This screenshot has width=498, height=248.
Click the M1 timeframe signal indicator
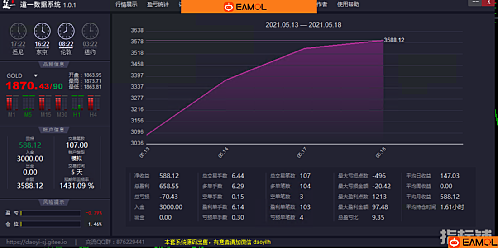pos(12,103)
